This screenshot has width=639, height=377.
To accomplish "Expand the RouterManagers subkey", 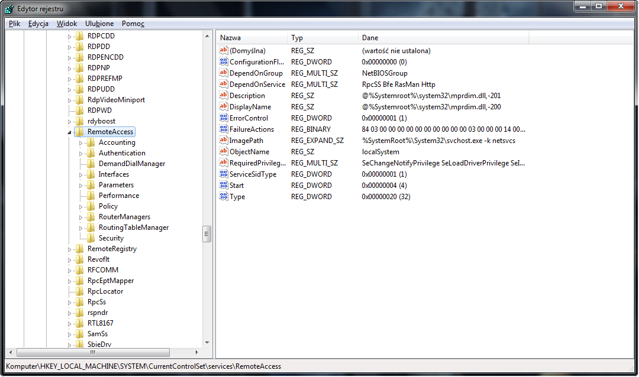I will click(80, 217).
